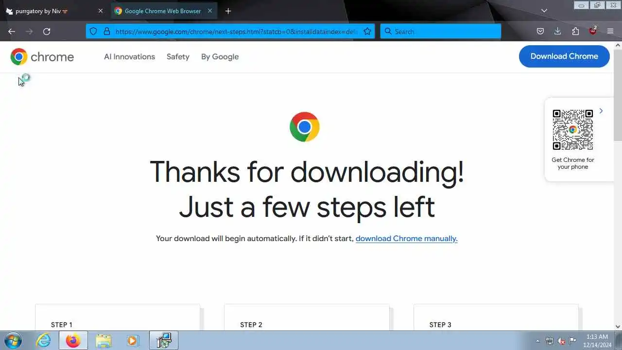This screenshot has width=622, height=350.
Task: Open tracking protection shield icon
Action: 93,32
